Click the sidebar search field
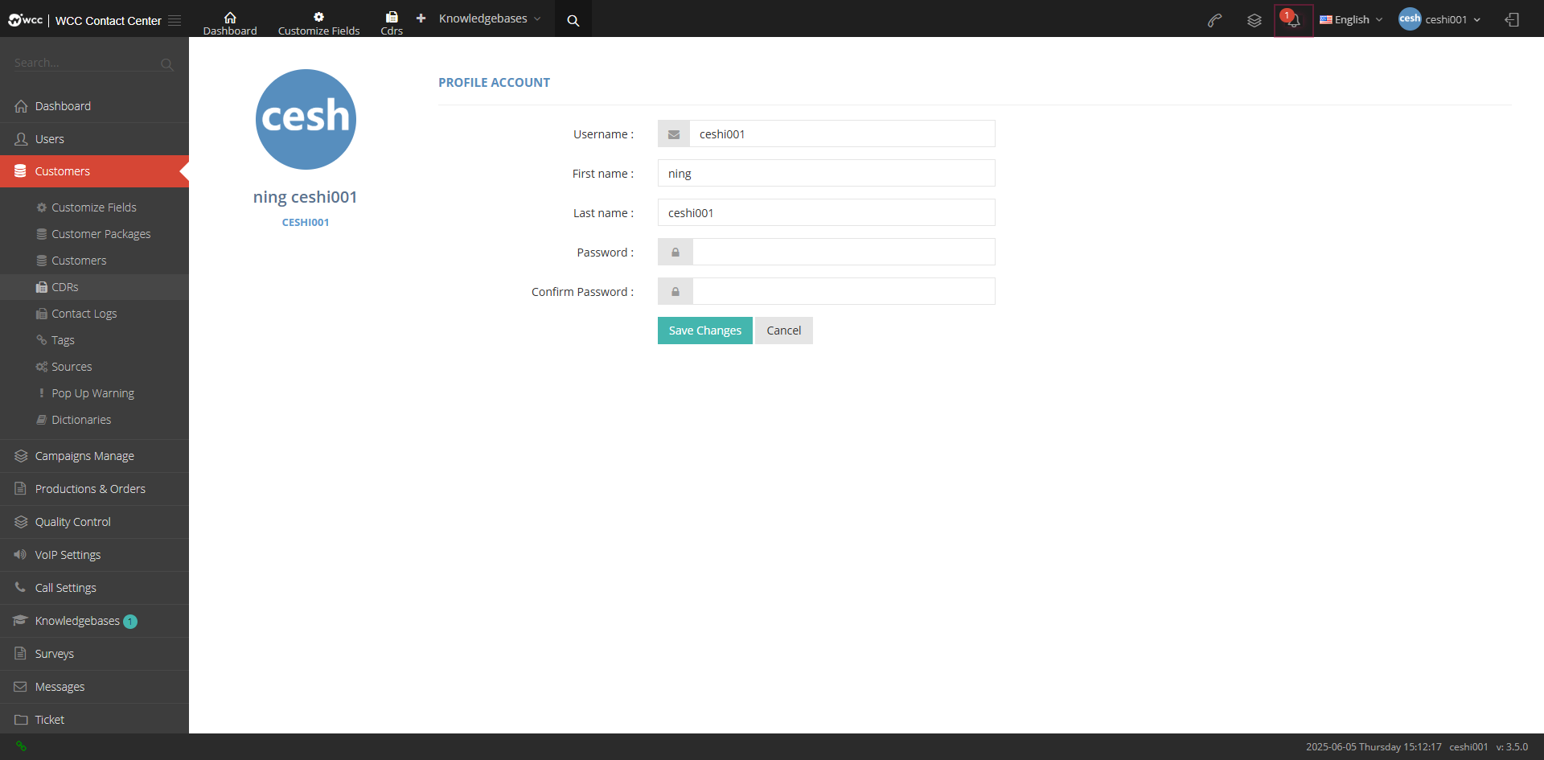Screen dimensions: 1544x760 [84, 63]
